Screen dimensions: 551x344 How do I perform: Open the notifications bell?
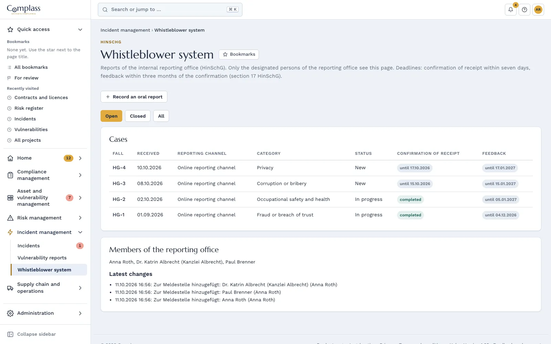click(x=511, y=10)
